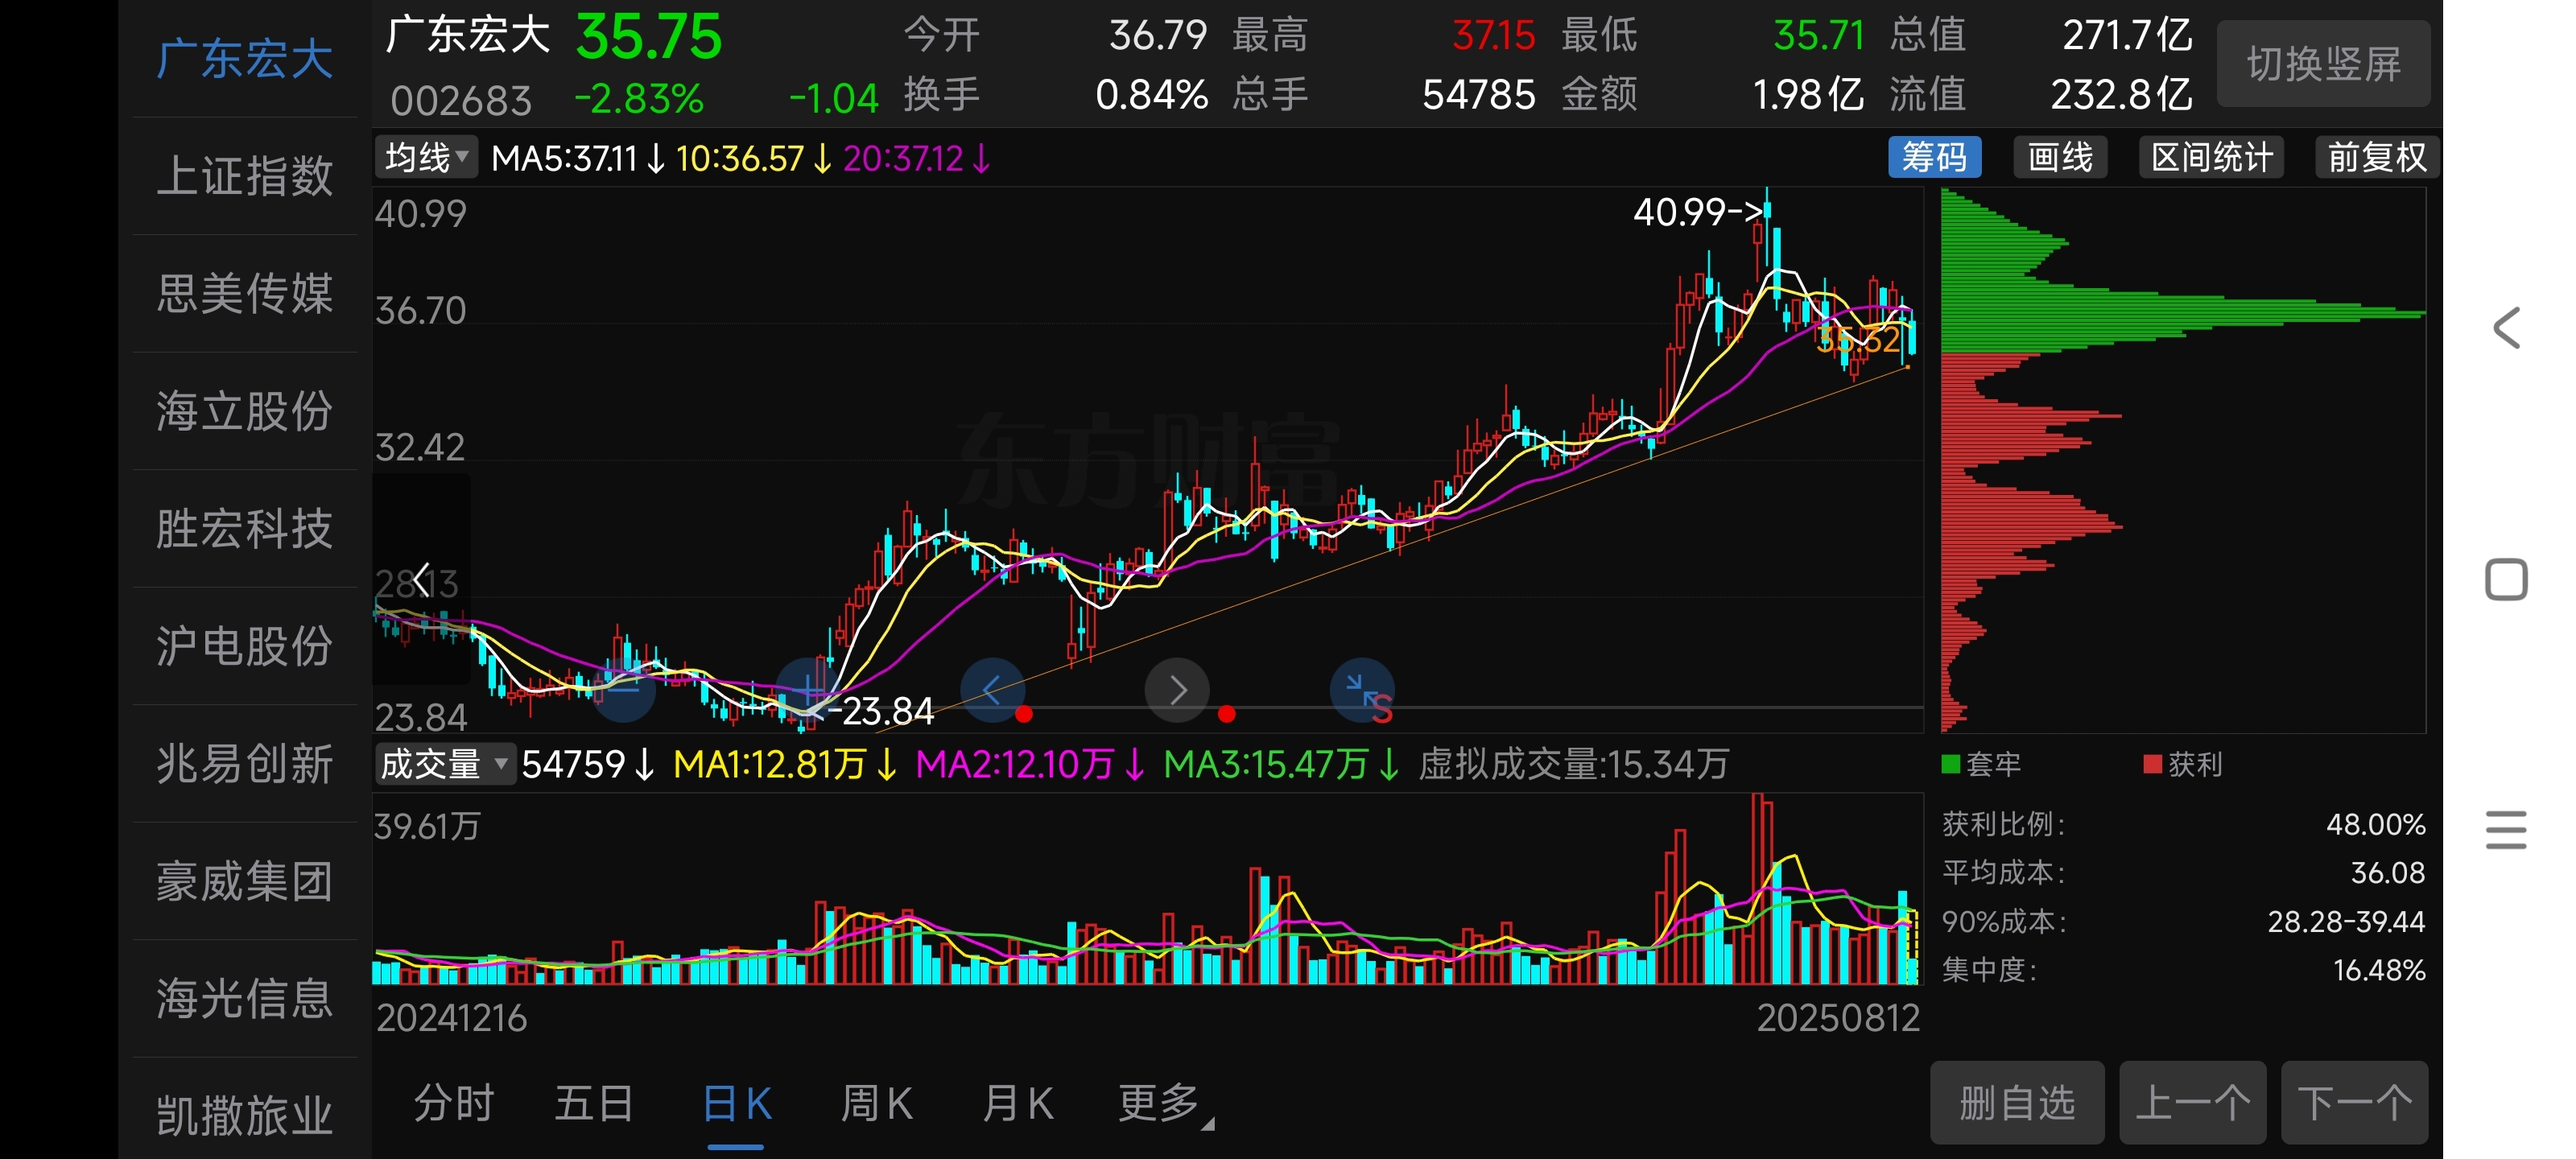Zoom out chart with minus circle
The width and height of the screenshot is (2576, 1159).
click(623, 690)
